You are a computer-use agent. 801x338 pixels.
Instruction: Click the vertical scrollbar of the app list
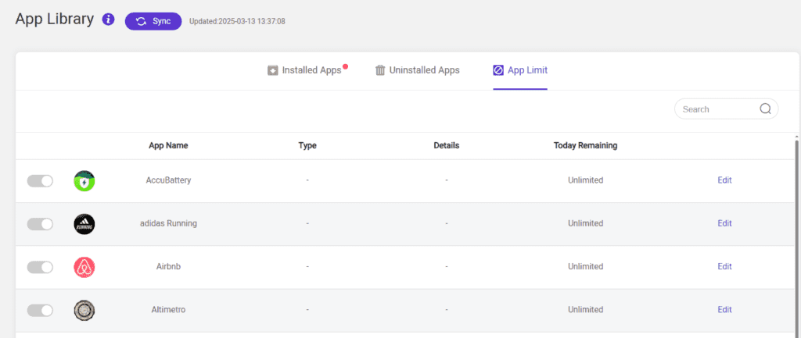point(797,234)
